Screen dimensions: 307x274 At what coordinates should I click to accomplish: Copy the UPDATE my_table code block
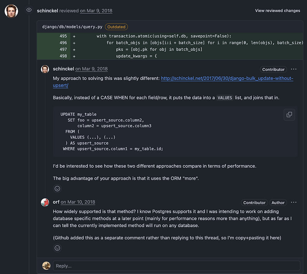pyautogui.click(x=289, y=114)
